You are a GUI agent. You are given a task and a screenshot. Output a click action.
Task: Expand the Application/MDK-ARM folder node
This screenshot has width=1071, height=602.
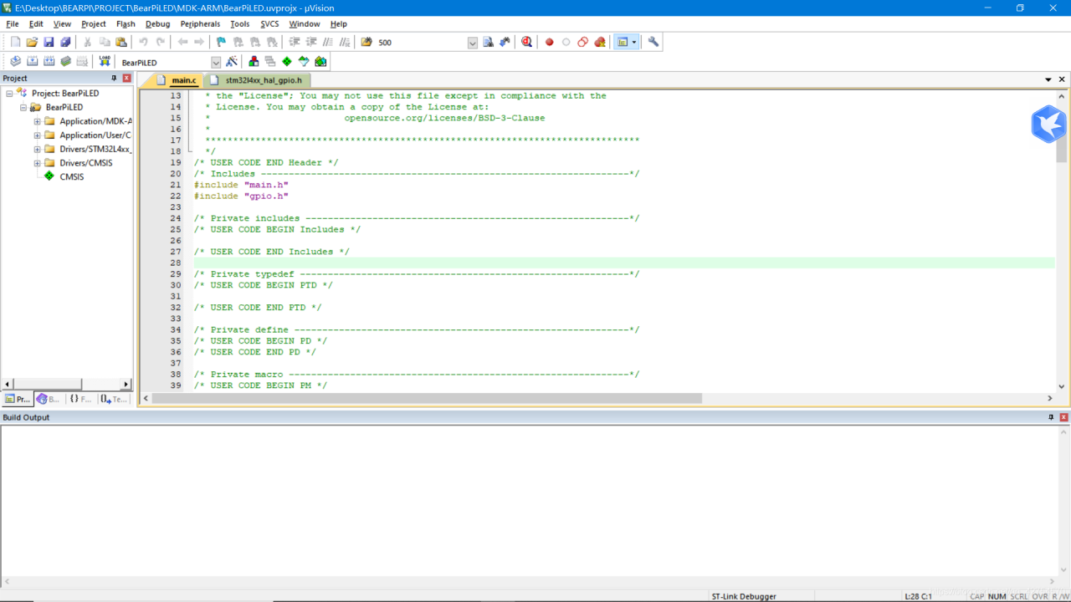click(x=37, y=121)
